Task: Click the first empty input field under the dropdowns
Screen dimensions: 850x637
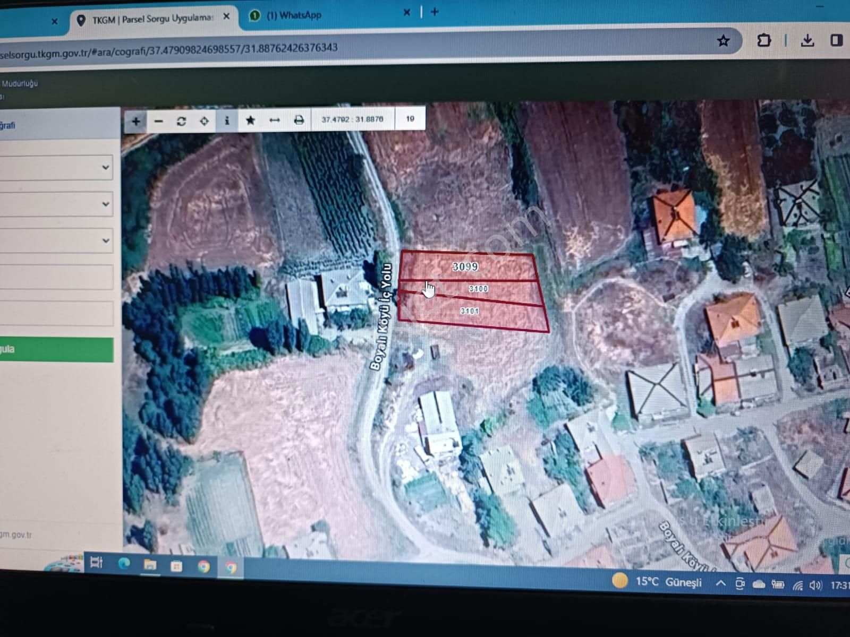Action: point(56,278)
